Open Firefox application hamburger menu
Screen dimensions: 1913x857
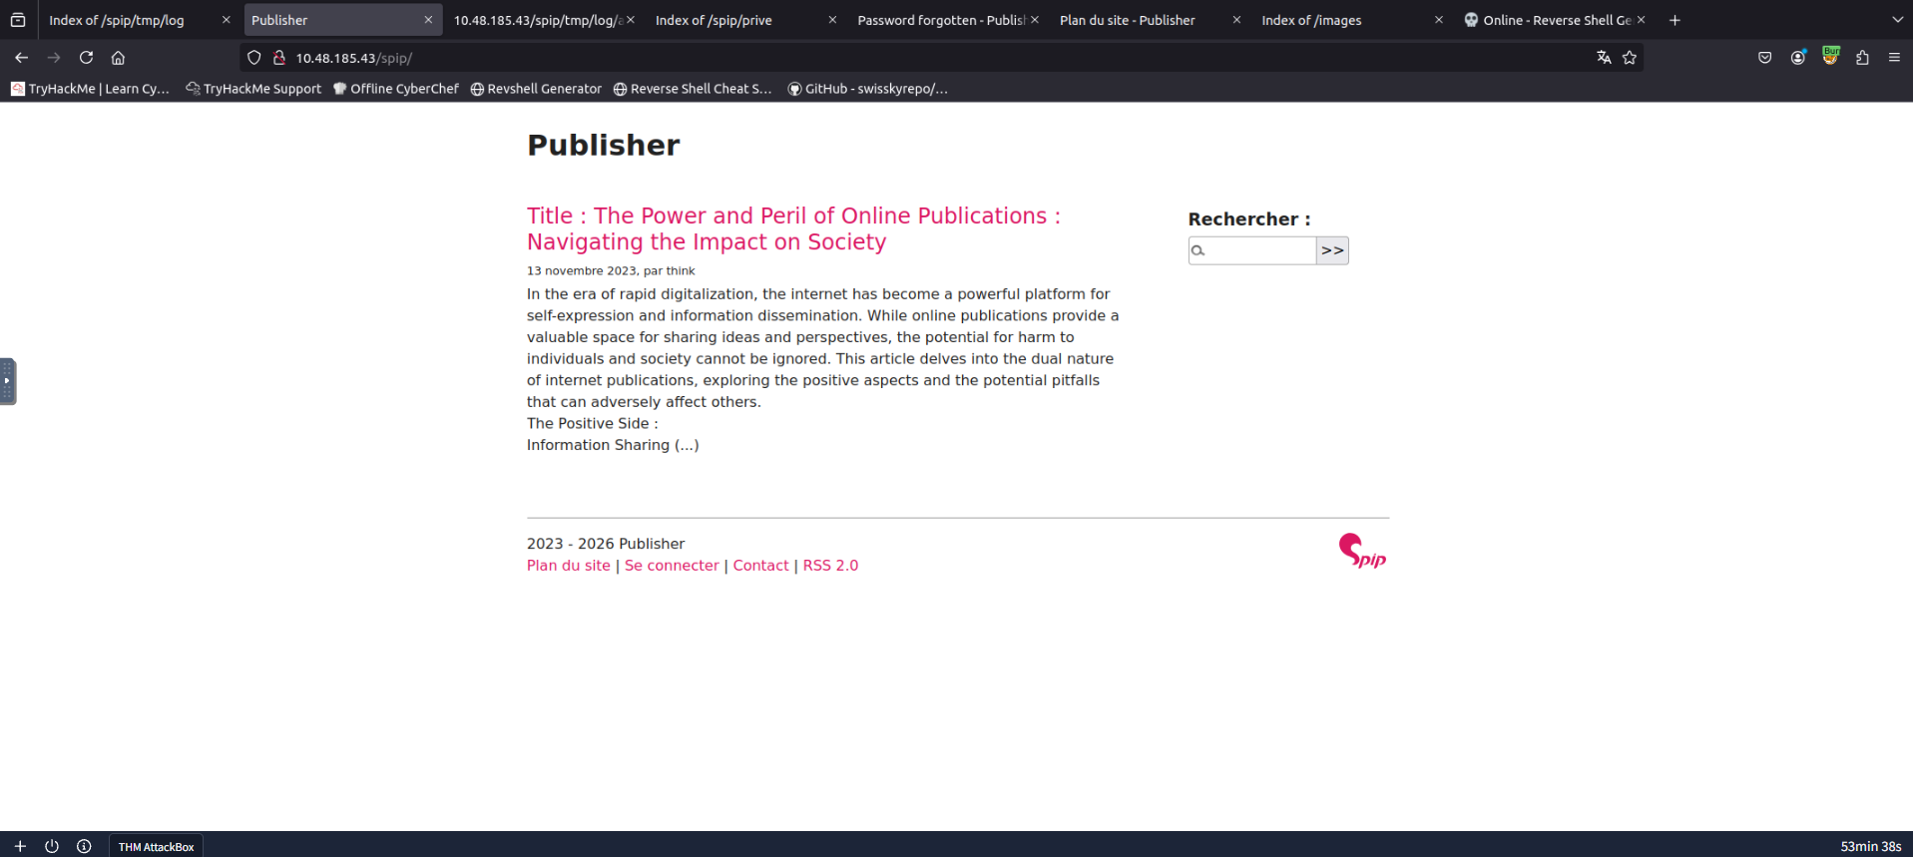pos(1894,58)
